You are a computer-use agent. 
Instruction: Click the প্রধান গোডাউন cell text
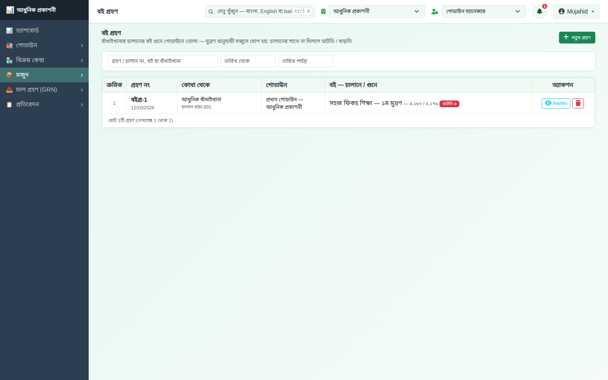coord(285,103)
